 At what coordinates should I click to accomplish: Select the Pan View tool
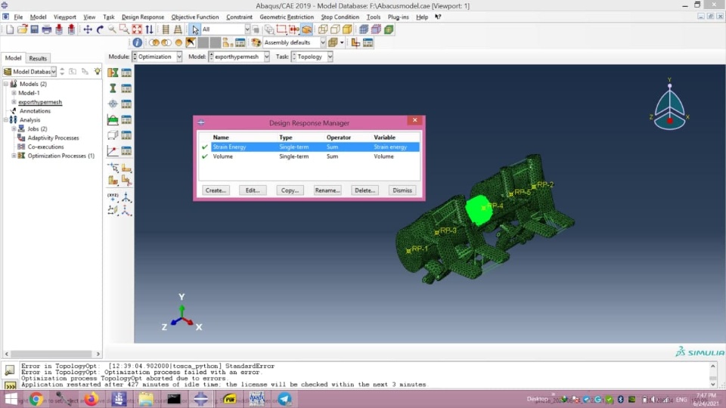click(88, 29)
